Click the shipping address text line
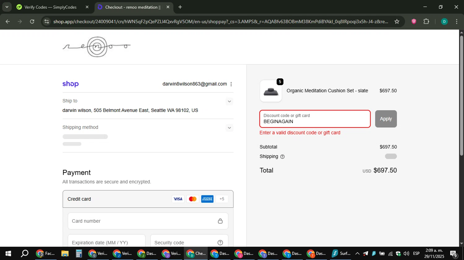The height and width of the screenshot is (260, 464). pos(130,110)
